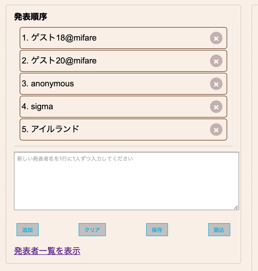Remove アイルランド from the presentation order

coord(216,130)
